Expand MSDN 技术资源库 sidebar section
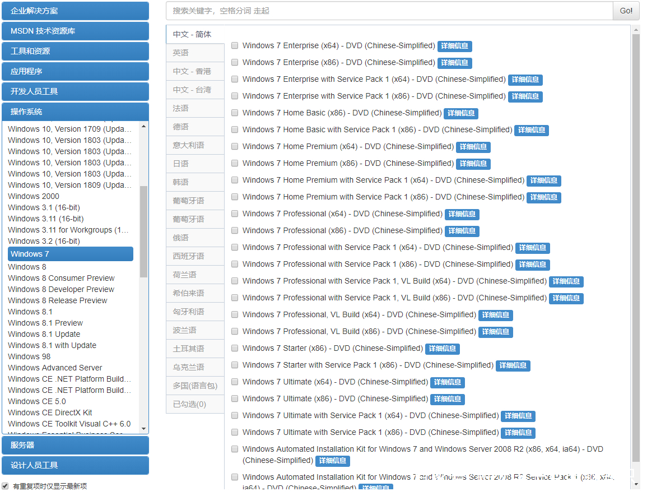The image size is (647, 496). (75, 31)
